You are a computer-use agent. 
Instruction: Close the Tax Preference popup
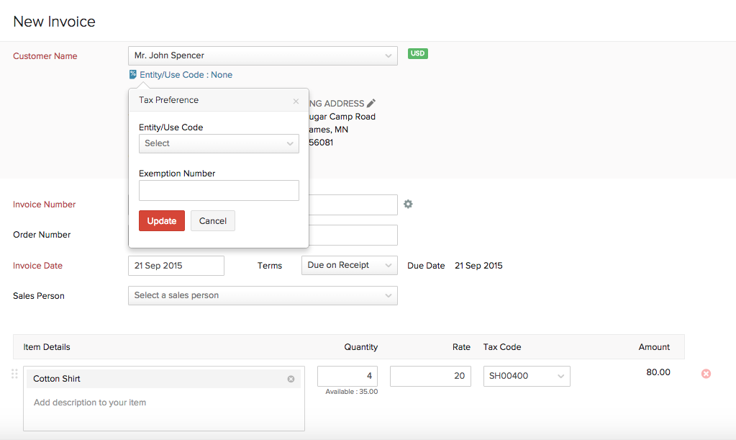point(295,101)
